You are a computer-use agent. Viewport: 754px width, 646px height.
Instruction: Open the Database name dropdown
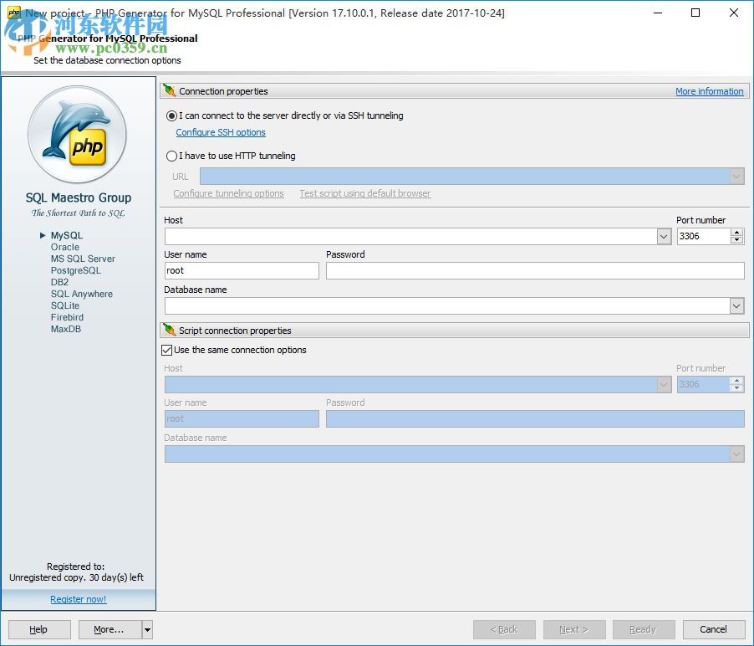point(736,306)
